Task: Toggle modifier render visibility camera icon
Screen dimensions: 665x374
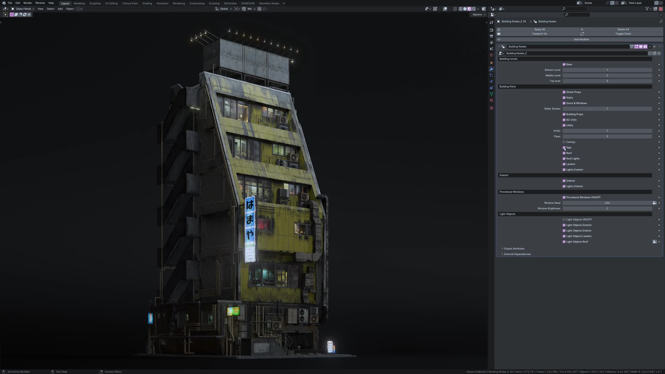Action: [x=645, y=46]
